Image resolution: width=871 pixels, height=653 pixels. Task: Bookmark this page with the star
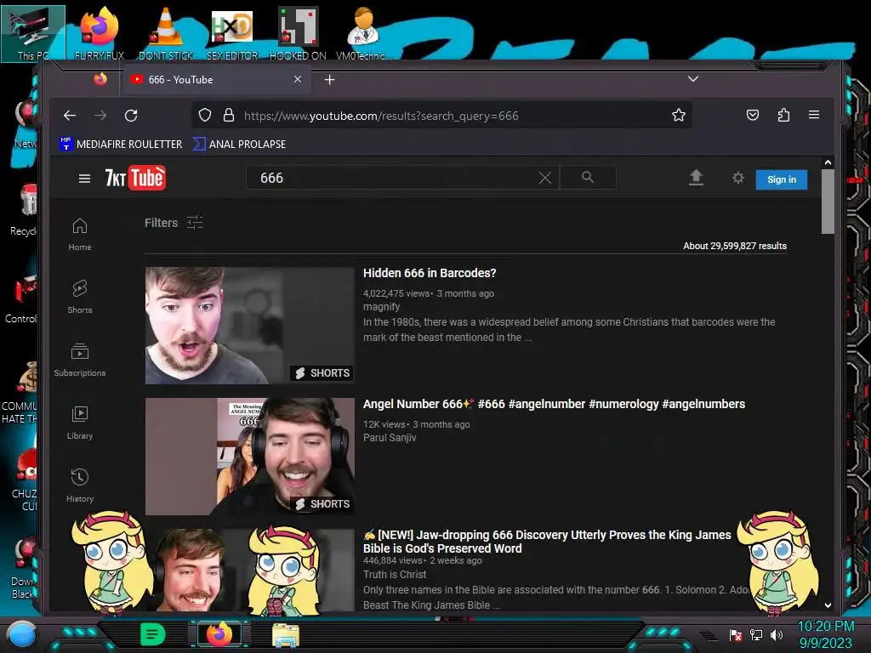point(678,115)
